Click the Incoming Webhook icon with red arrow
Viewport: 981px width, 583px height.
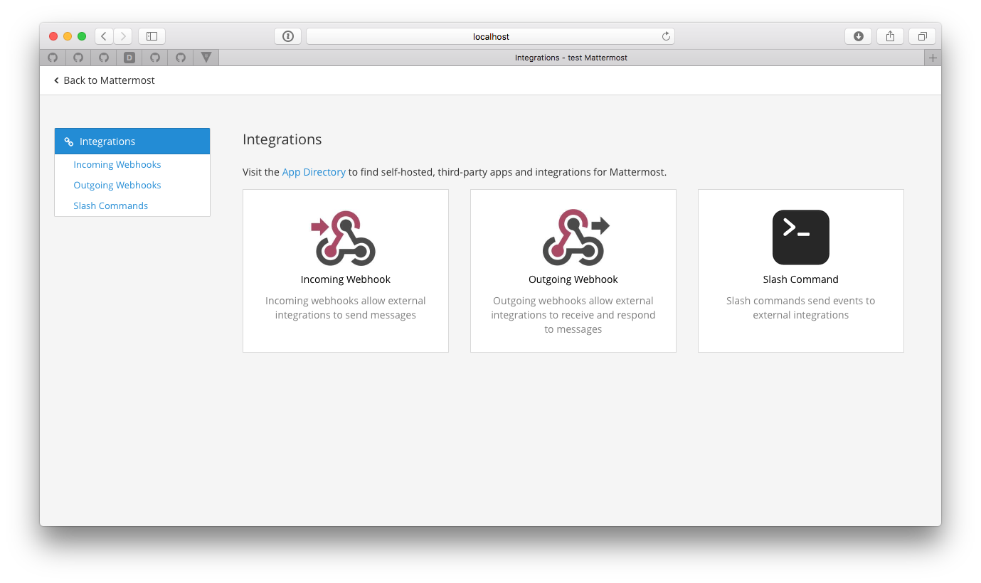tap(343, 237)
